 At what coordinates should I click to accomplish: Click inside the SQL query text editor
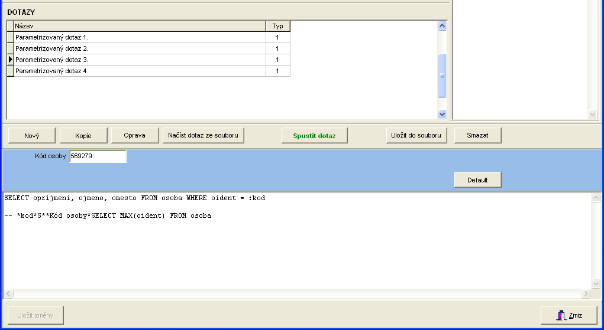click(296, 248)
